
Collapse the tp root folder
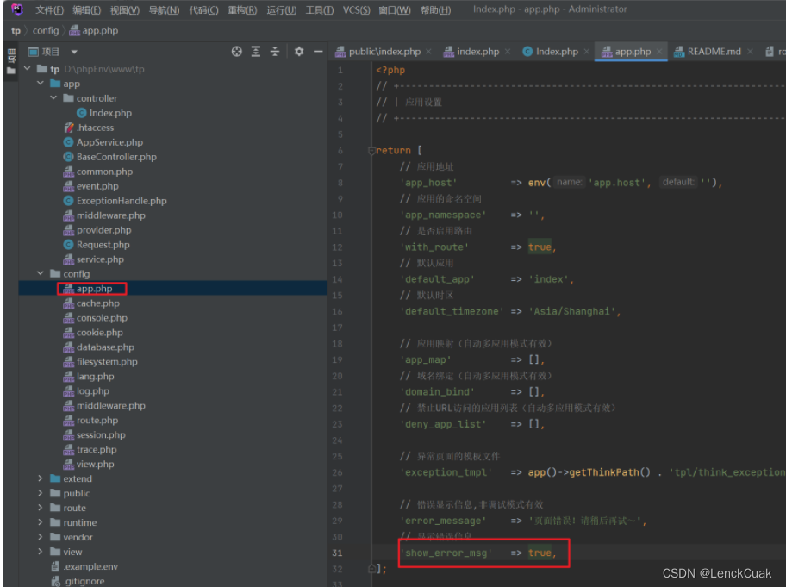[x=28, y=69]
